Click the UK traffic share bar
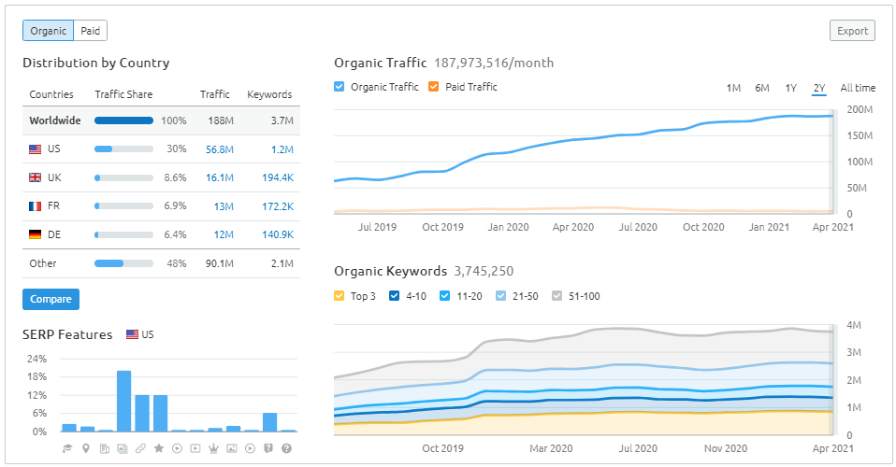 pos(124,177)
